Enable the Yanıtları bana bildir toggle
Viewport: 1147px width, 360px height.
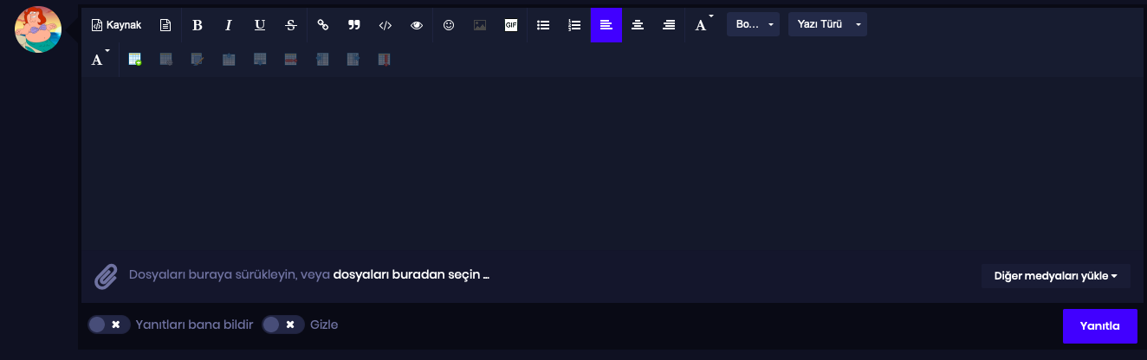tap(109, 325)
